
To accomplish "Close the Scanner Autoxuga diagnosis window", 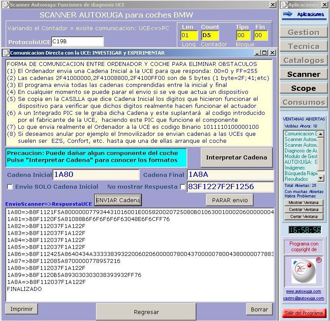I will pos(273,5).
